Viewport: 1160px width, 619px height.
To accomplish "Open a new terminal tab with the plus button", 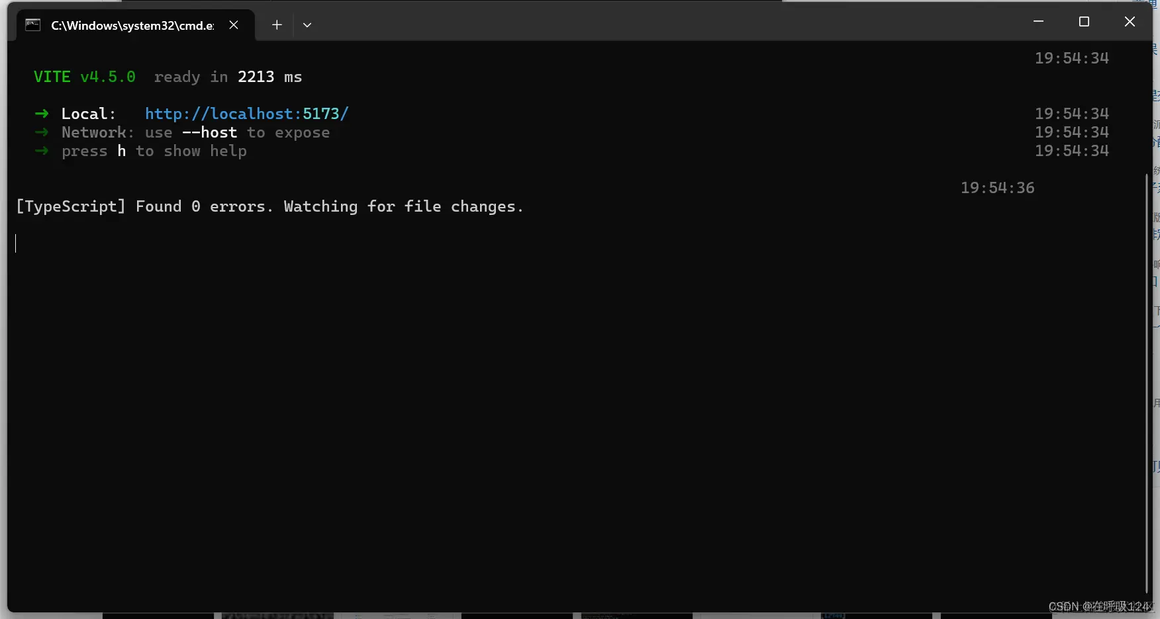I will point(277,25).
